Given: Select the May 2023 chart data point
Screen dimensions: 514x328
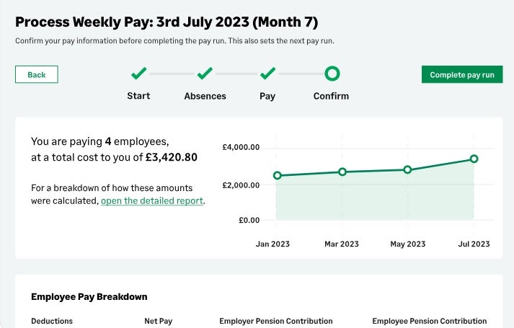Looking at the screenshot, I should [x=407, y=169].
